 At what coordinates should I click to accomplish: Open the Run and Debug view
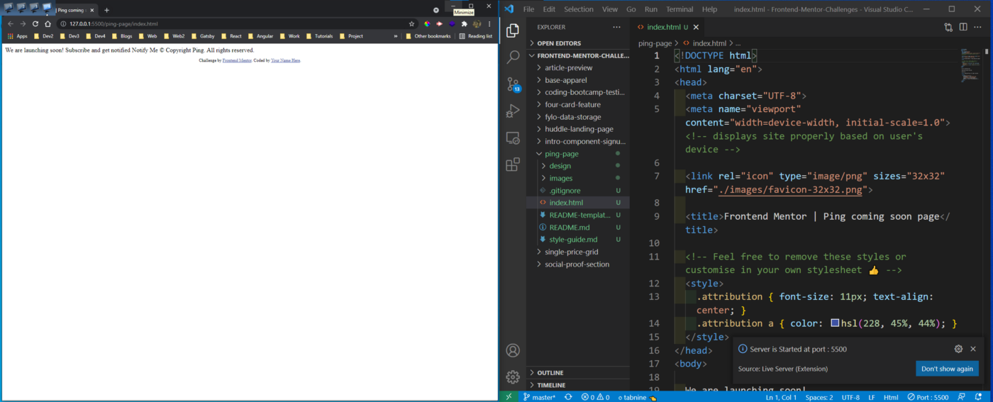(513, 111)
